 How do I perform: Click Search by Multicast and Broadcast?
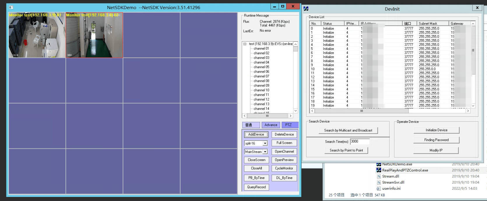point(348,130)
